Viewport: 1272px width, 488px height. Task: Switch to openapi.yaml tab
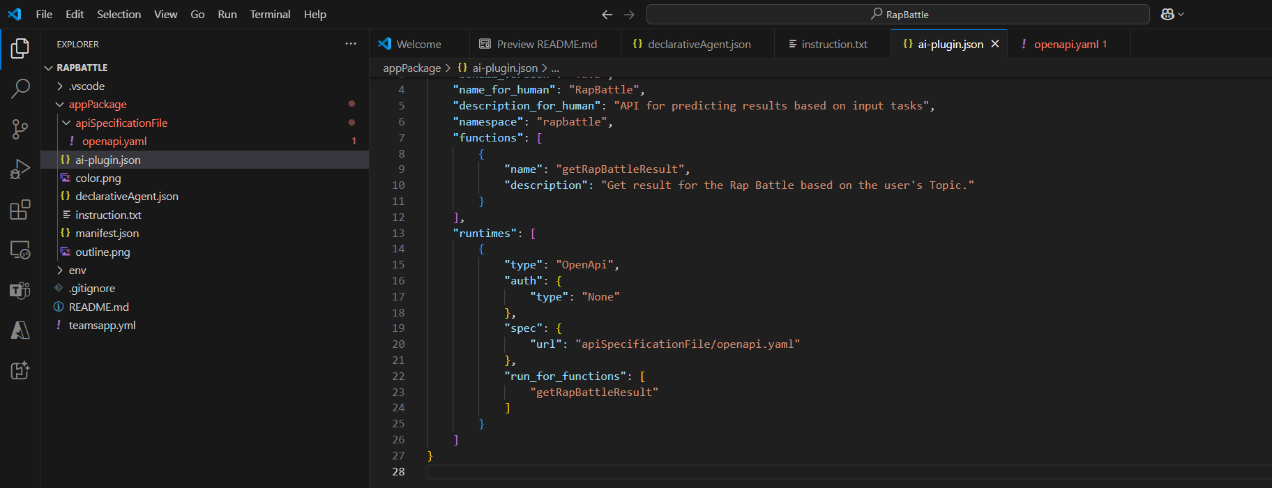pyautogui.click(x=1069, y=44)
